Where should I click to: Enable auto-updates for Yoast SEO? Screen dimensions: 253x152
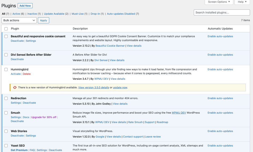point(220,146)
